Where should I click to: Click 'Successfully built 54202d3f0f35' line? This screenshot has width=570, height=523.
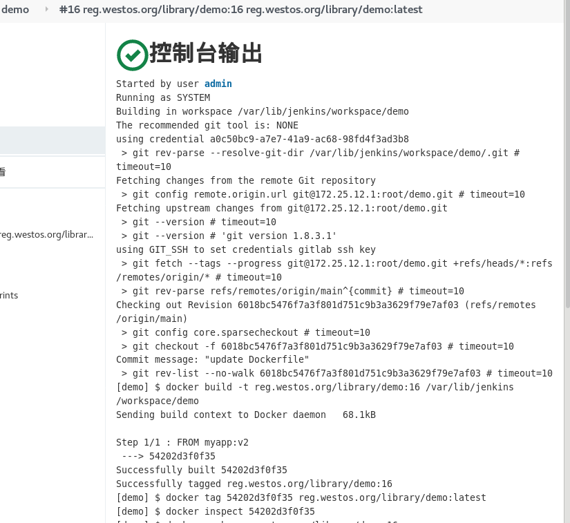pos(201,470)
